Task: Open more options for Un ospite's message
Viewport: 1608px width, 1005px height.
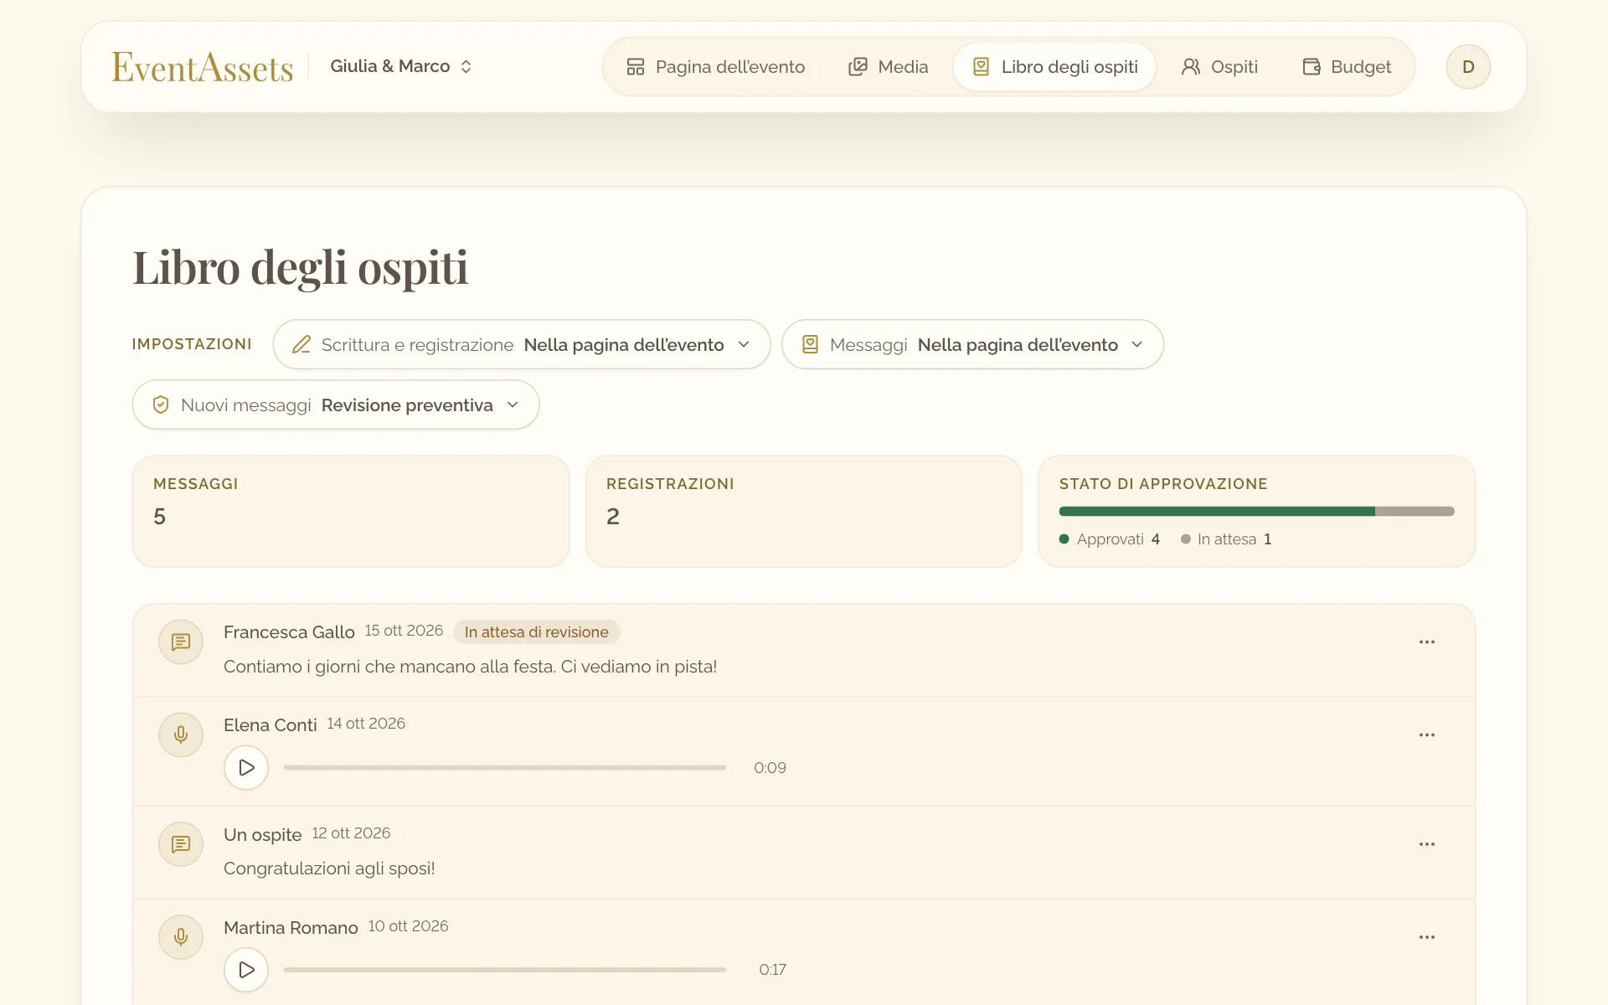Action: (x=1427, y=845)
